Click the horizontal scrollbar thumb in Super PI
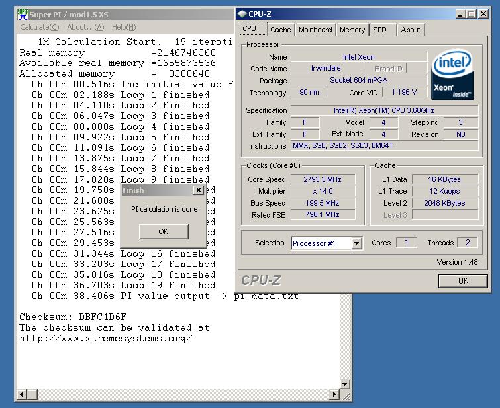500x408 pixels. pos(32,395)
